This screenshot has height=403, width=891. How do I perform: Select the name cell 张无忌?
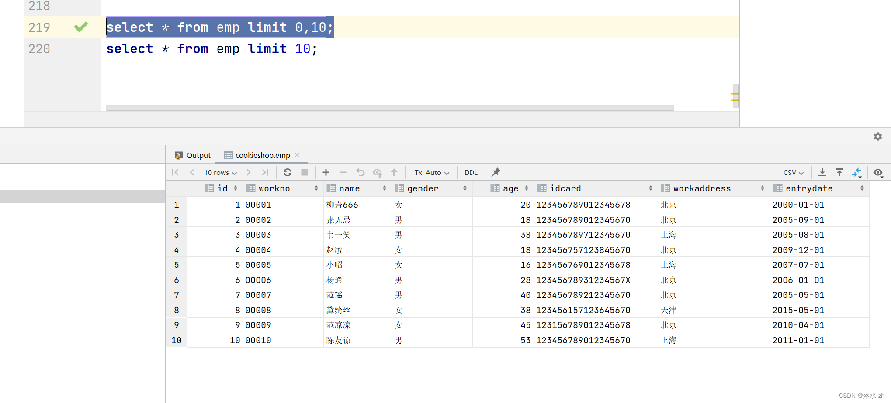[x=357, y=220]
